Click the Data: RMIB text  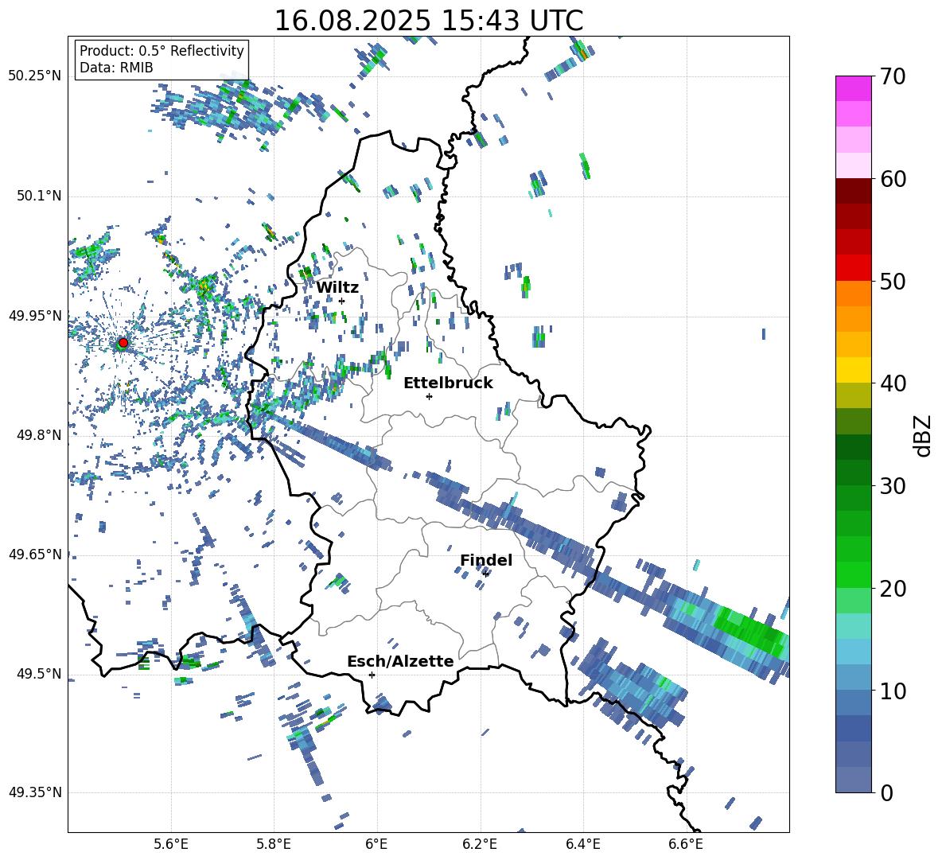point(116,68)
